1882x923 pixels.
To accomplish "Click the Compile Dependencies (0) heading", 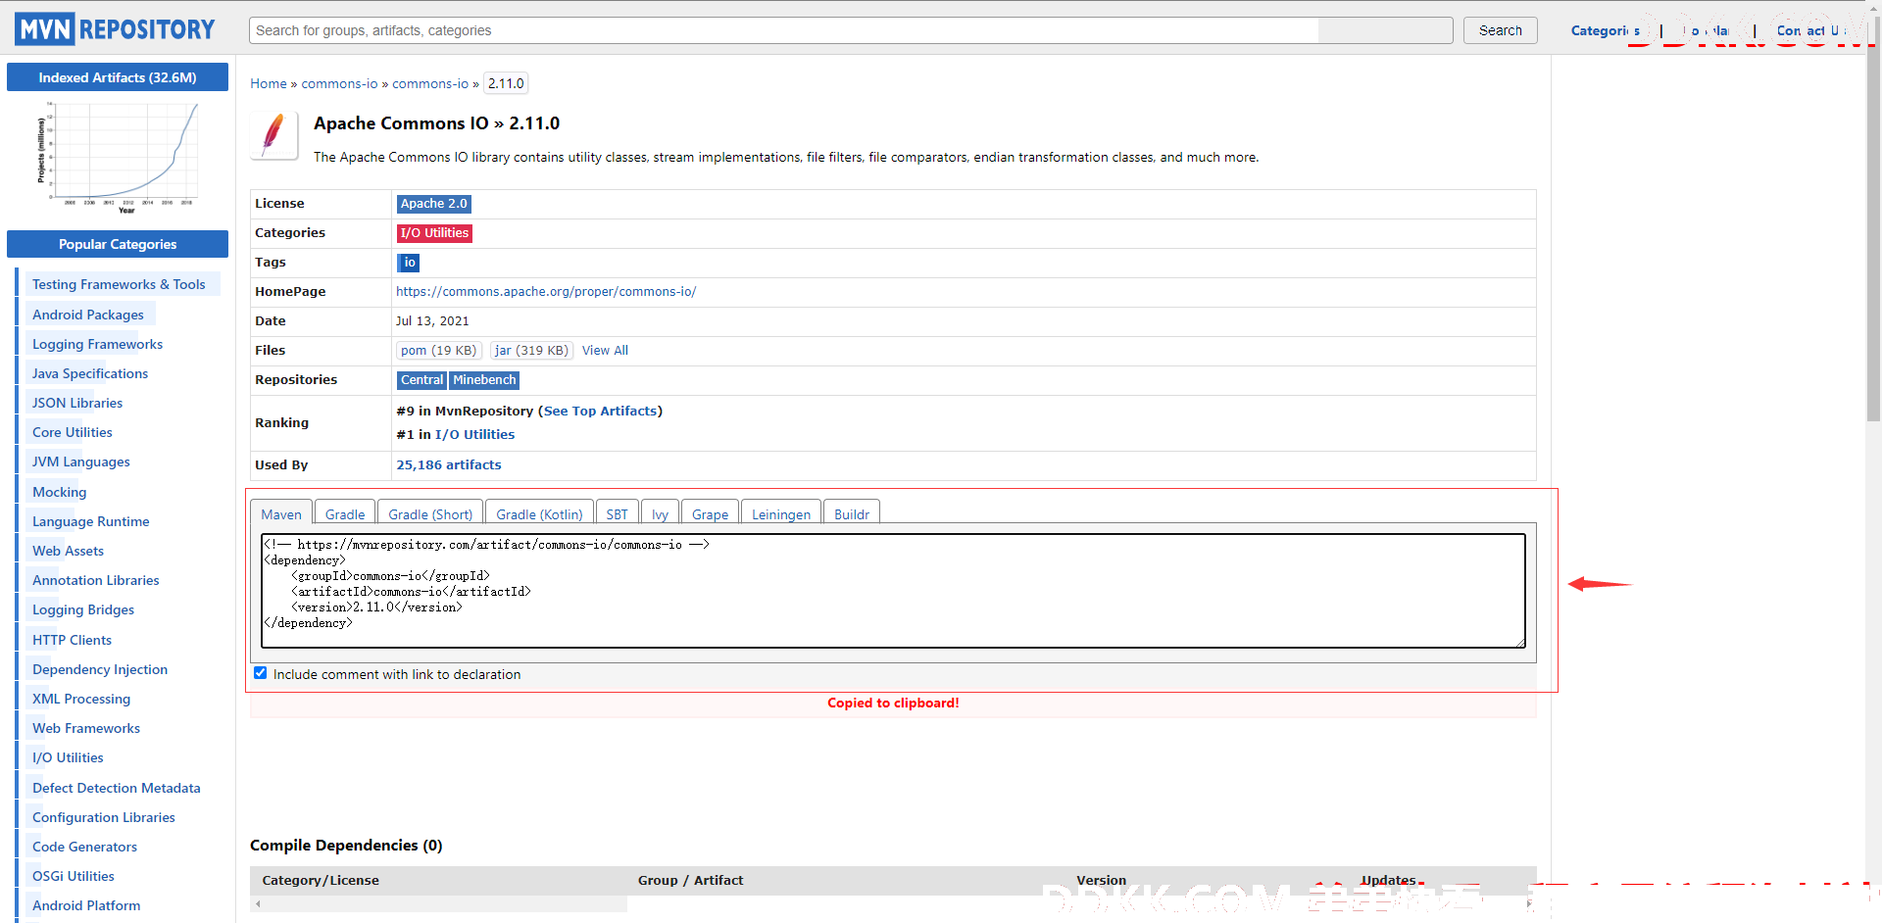I will (x=346, y=845).
